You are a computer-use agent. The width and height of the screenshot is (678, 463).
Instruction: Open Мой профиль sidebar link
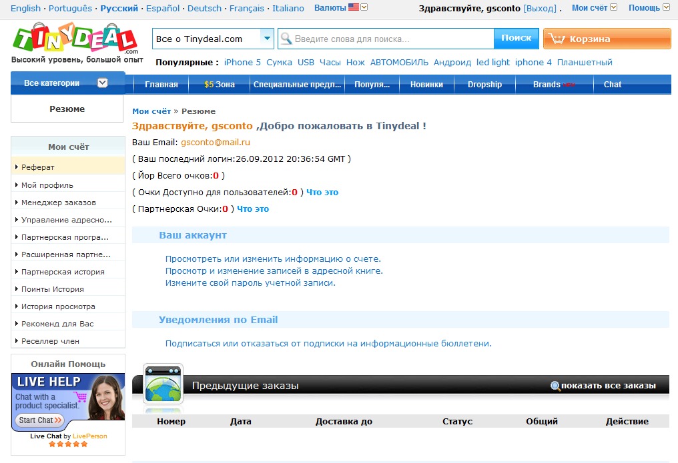47,185
